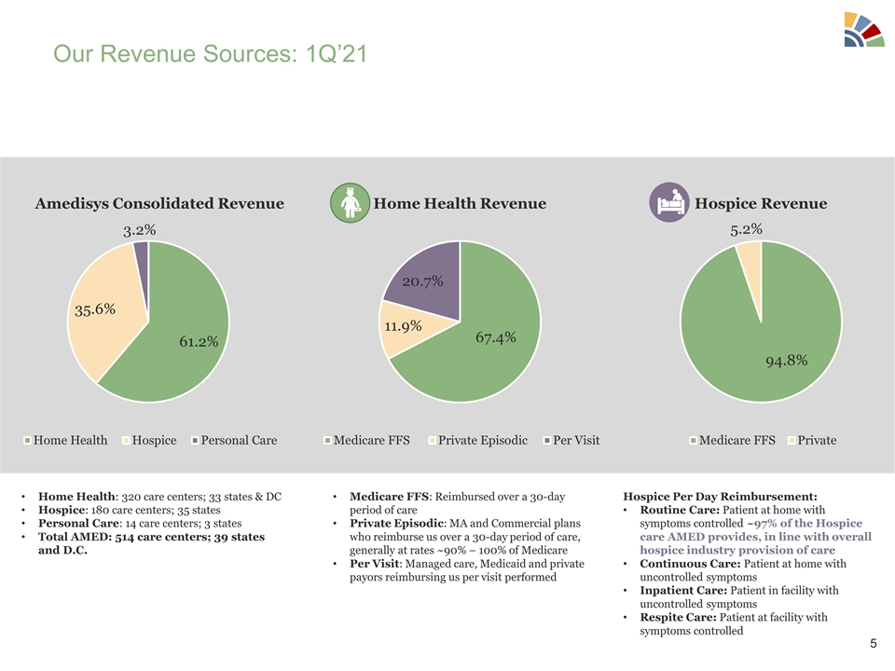Click the 'Hospice Revenue' chart title
This screenshot has width=895, height=671.
pos(761,203)
